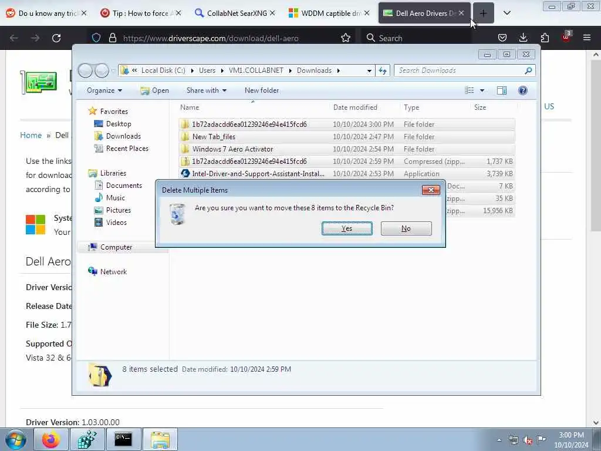This screenshot has width=601, height=451.
Task: Sort files by Type column header
Action: (x=411, y=107)
